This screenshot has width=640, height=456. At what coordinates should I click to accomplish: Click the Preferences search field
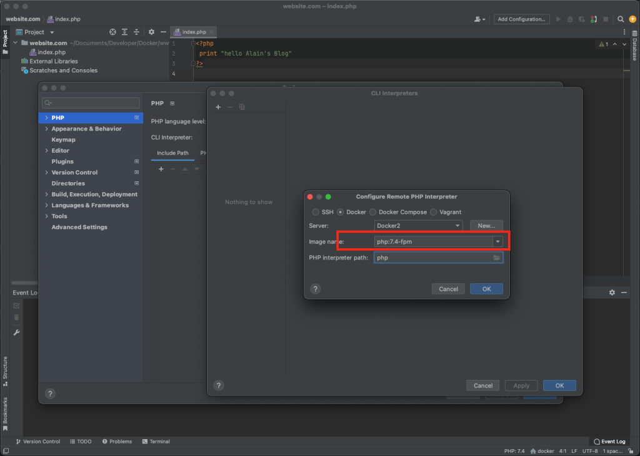click(x=91, y=103)
